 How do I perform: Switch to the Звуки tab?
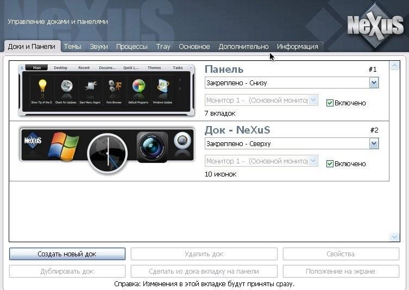click(99, 46)
